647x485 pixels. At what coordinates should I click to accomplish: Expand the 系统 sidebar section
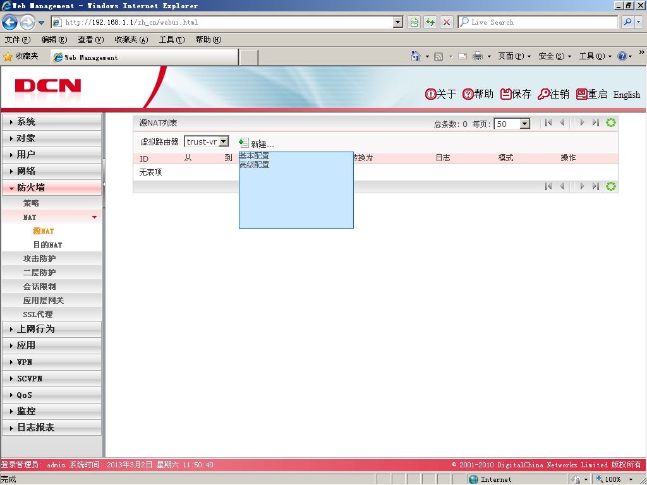coord(52,122)
